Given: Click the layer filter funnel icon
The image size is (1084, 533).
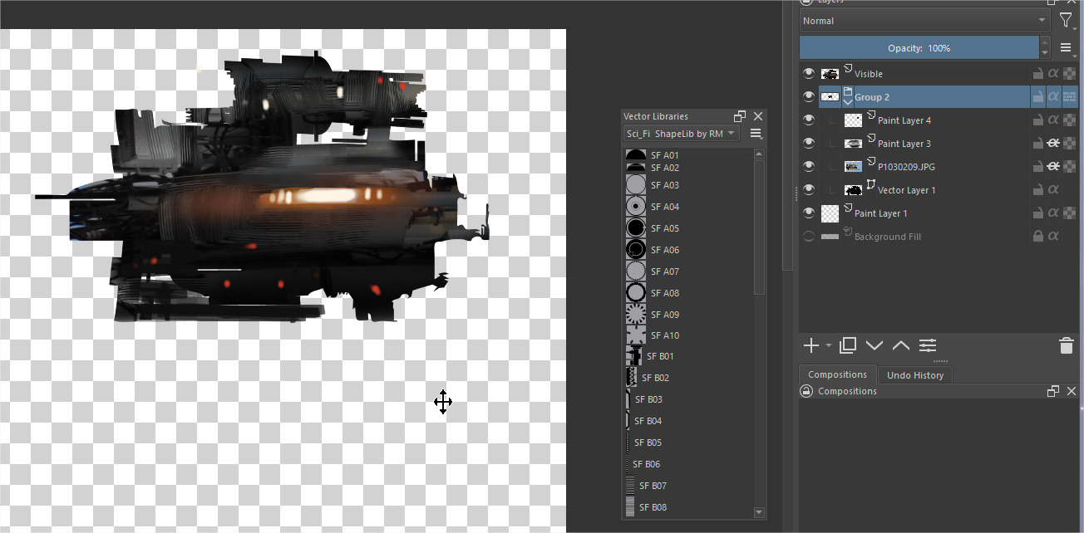Looking at the screenshot, I should tap(1066, 21).
